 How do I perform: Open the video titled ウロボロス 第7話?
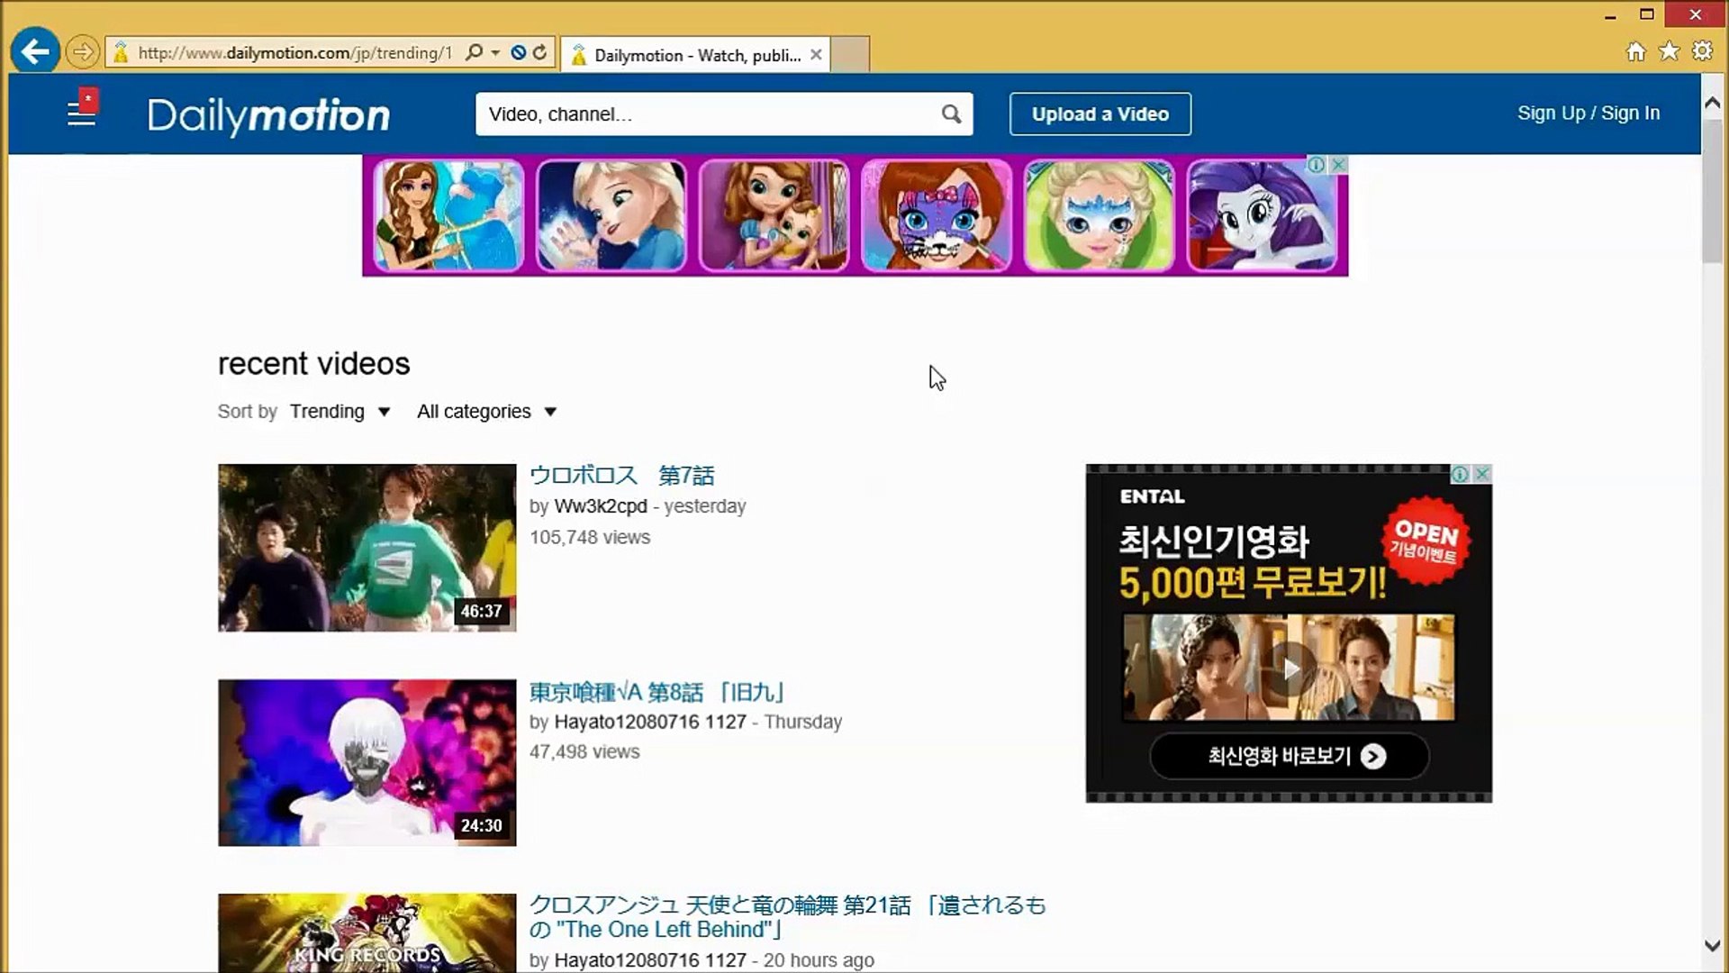tap(621, 475)
